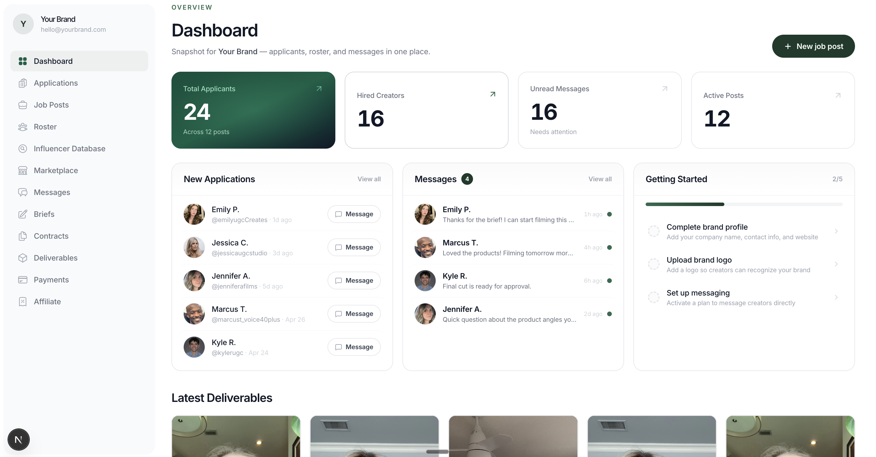Click hello@yourbrand.com email text
This screenshot has height=457, width=876.
tap(73, 29)
